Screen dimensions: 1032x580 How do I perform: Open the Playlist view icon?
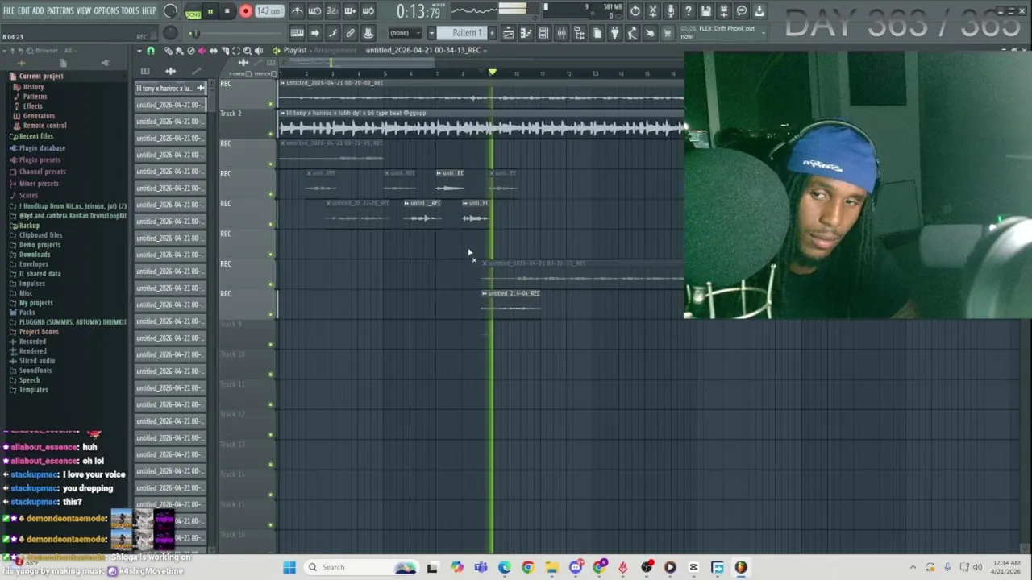pos(508,33)
